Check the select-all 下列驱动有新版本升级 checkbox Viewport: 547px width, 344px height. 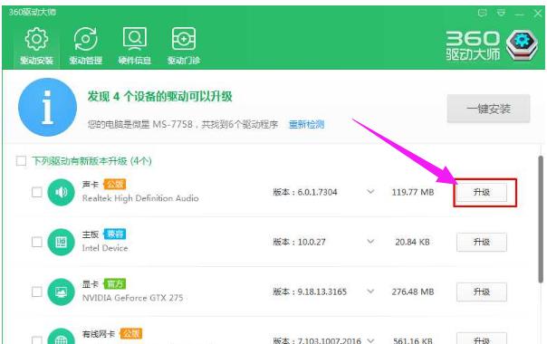(21, 161)
